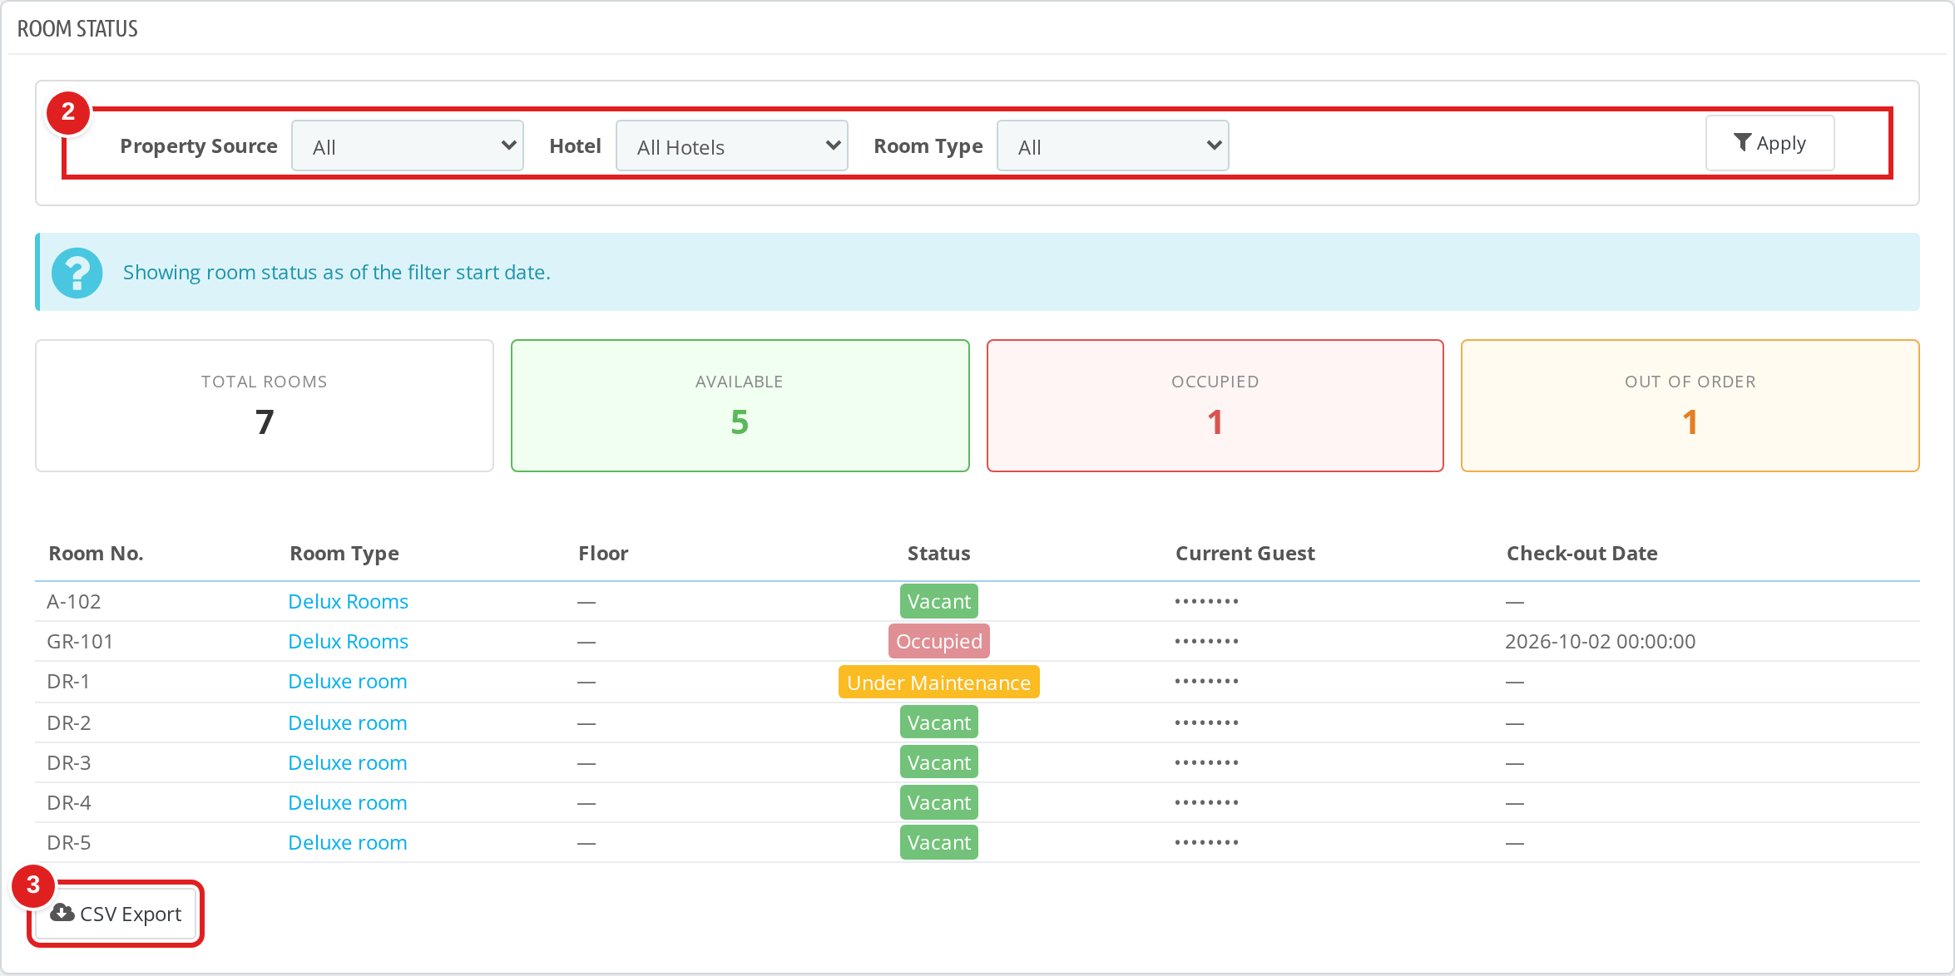Click the Vacant badge for room A-102
This screenshot has height=976, width=1955.
pyautogui.click(x=939, y=601)
